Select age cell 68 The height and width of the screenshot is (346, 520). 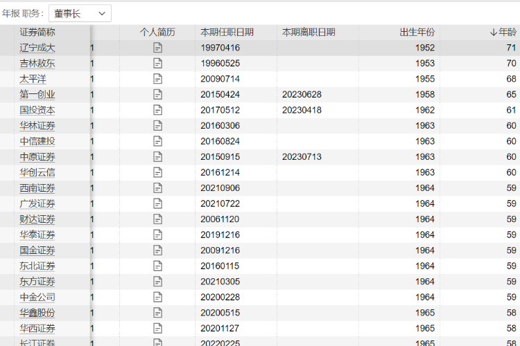[x=512, y=79]
